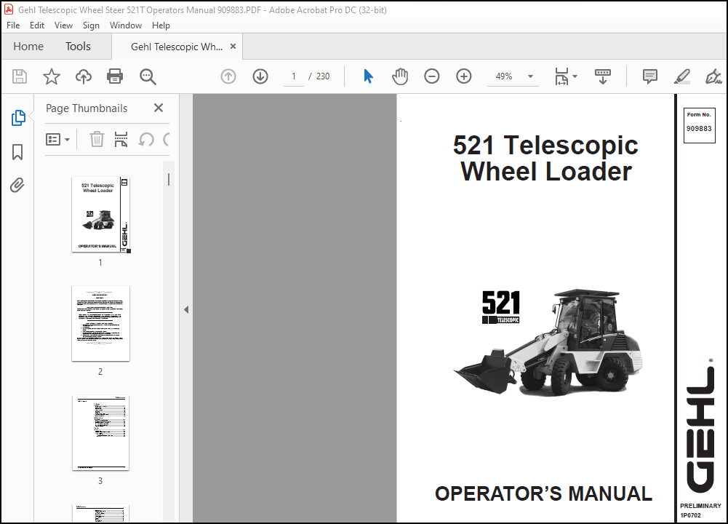The height and width of the screenshot is (524, 728).
Task: Select the Gehl Telescopic document tab
Action: (x=177, y=47)
